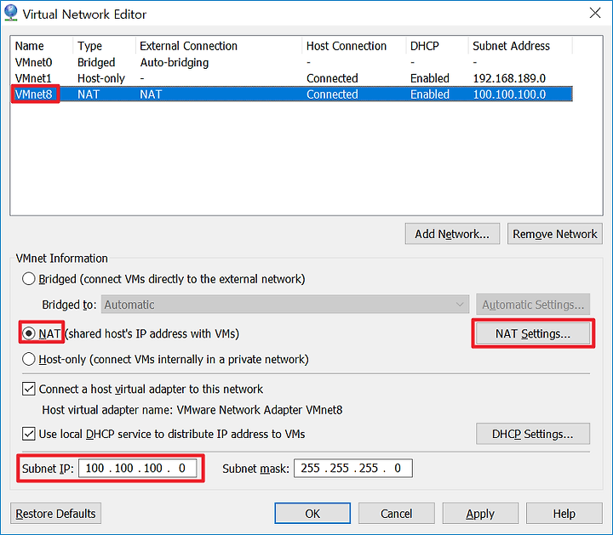Select the Bridged radio button
613x535 pixels.
pyautogui.click(x=29, y=279)
